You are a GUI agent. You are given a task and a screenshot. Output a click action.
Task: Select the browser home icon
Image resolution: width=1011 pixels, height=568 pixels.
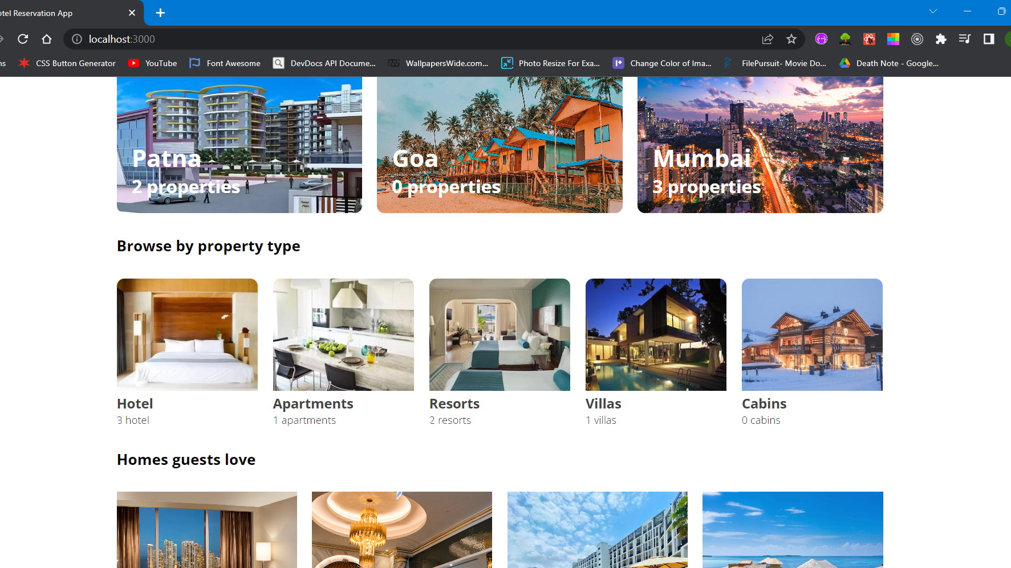47,39
